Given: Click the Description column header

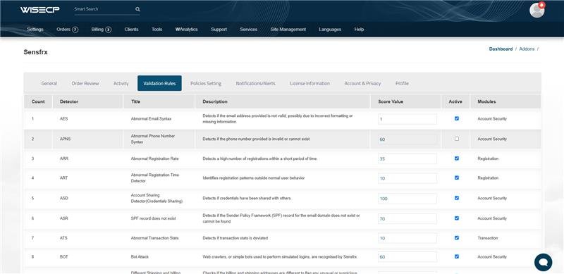Looking at the screenshot, I should tap(283, 101).
